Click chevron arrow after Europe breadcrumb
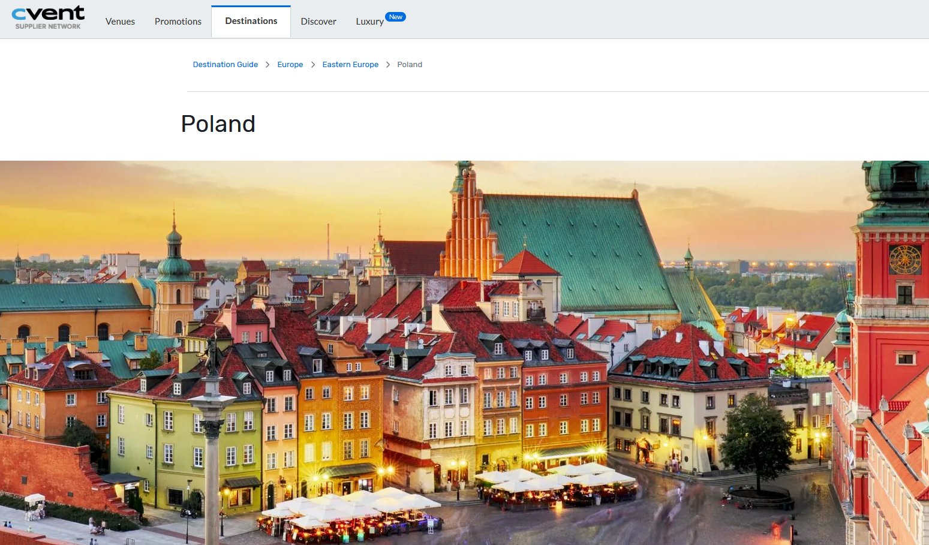Screen dimensions: 929x545 313,65
